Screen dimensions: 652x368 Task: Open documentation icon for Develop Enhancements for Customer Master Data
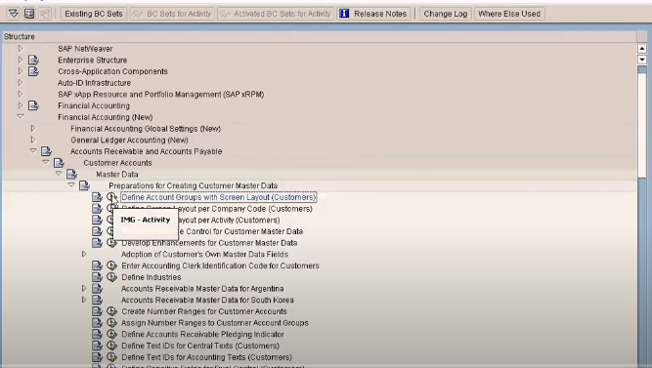pos(98,242)
